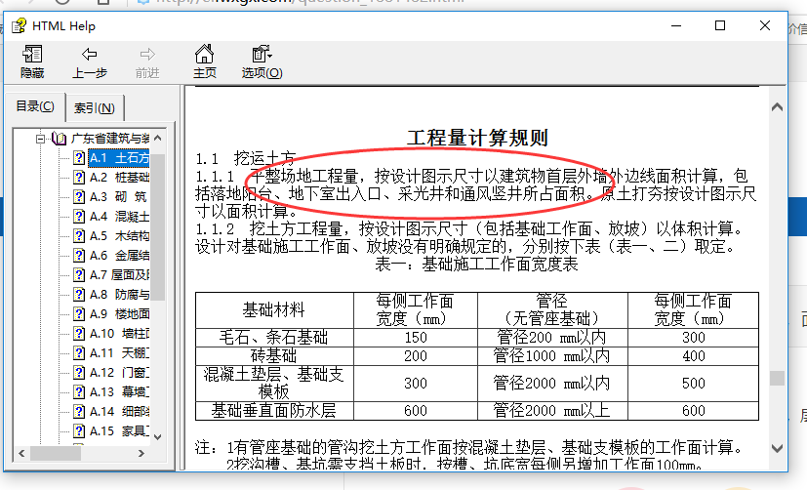
Task: Select tree item A.4 混凝土
Action: click(x=119, y=216)
